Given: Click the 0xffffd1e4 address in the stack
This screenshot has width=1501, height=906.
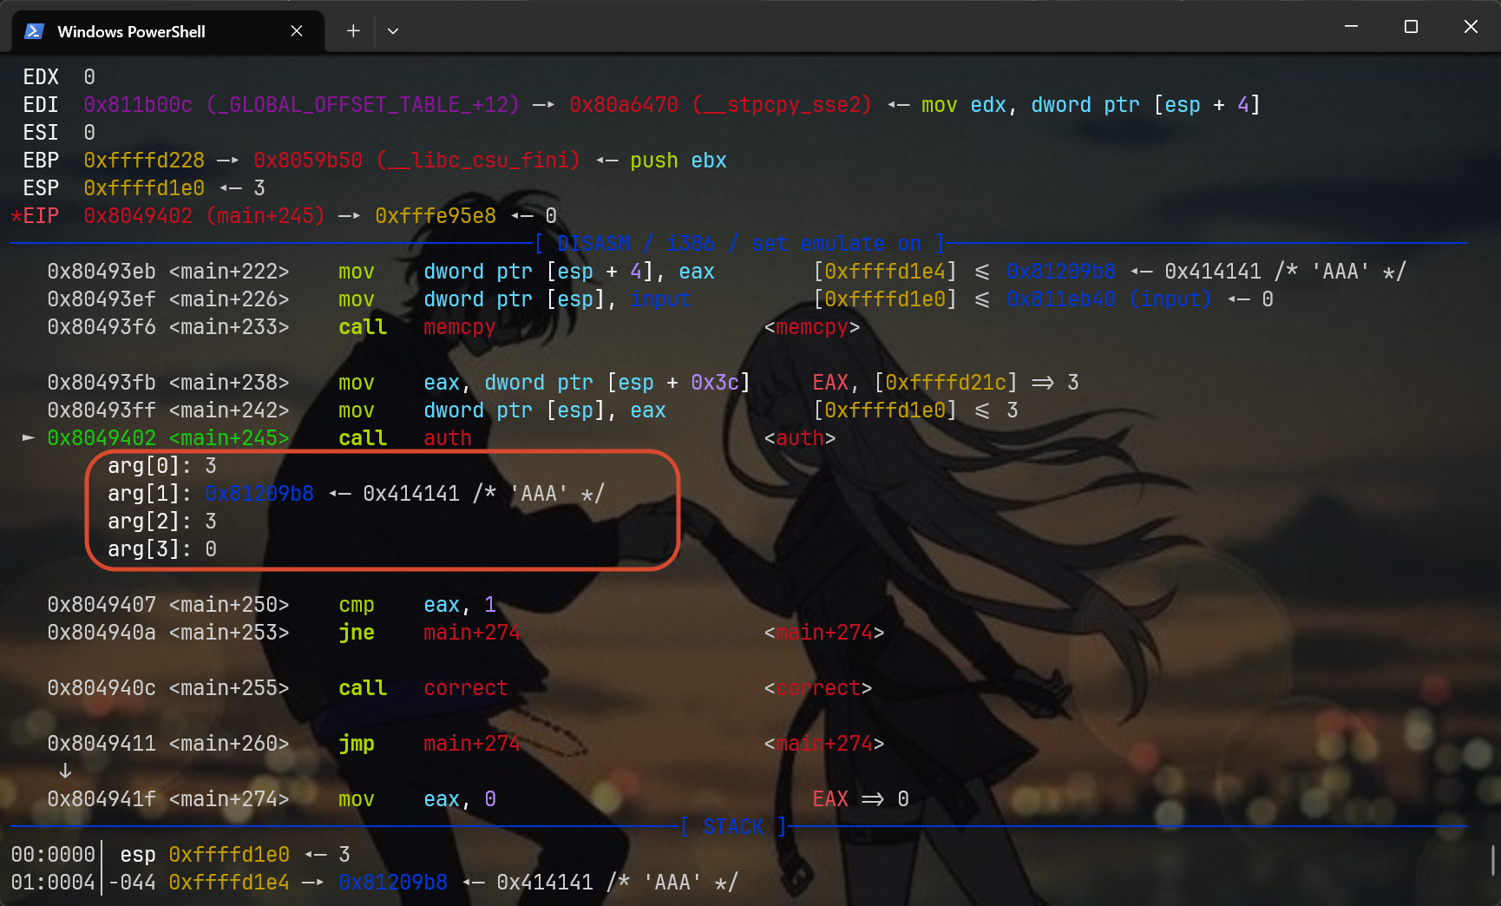Looking at the screenshot, I should (229, 883).
